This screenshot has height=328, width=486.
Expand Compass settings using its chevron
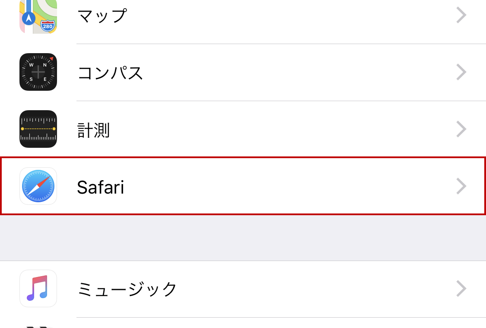coord(461,72)
